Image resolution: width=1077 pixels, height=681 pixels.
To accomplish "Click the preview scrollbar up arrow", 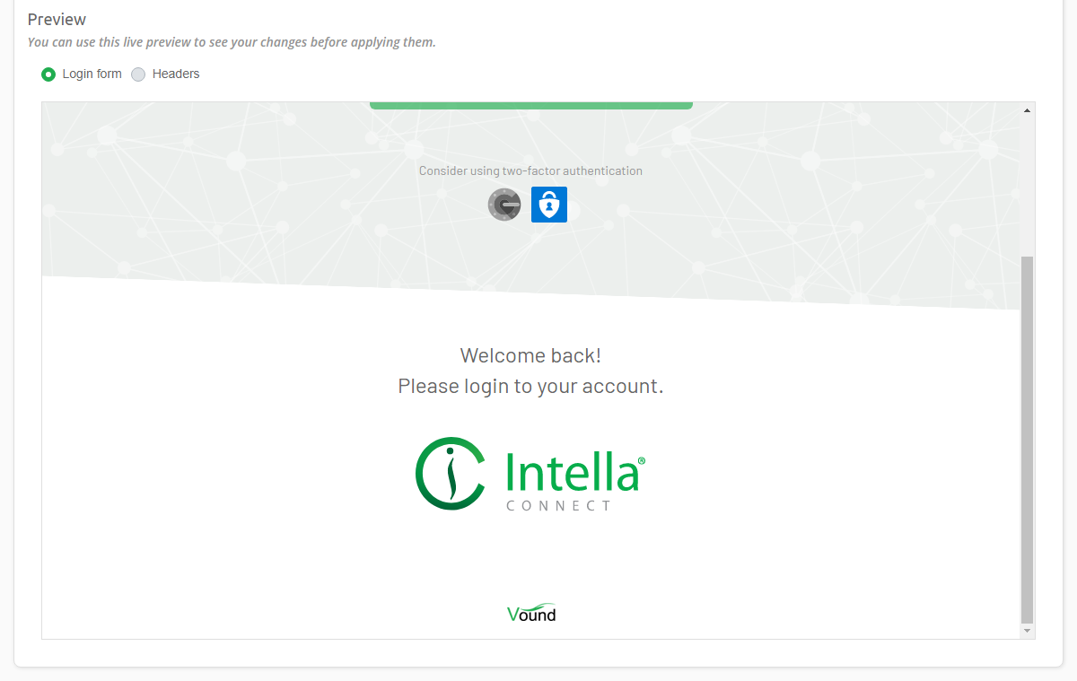I will coord(1026,109).
